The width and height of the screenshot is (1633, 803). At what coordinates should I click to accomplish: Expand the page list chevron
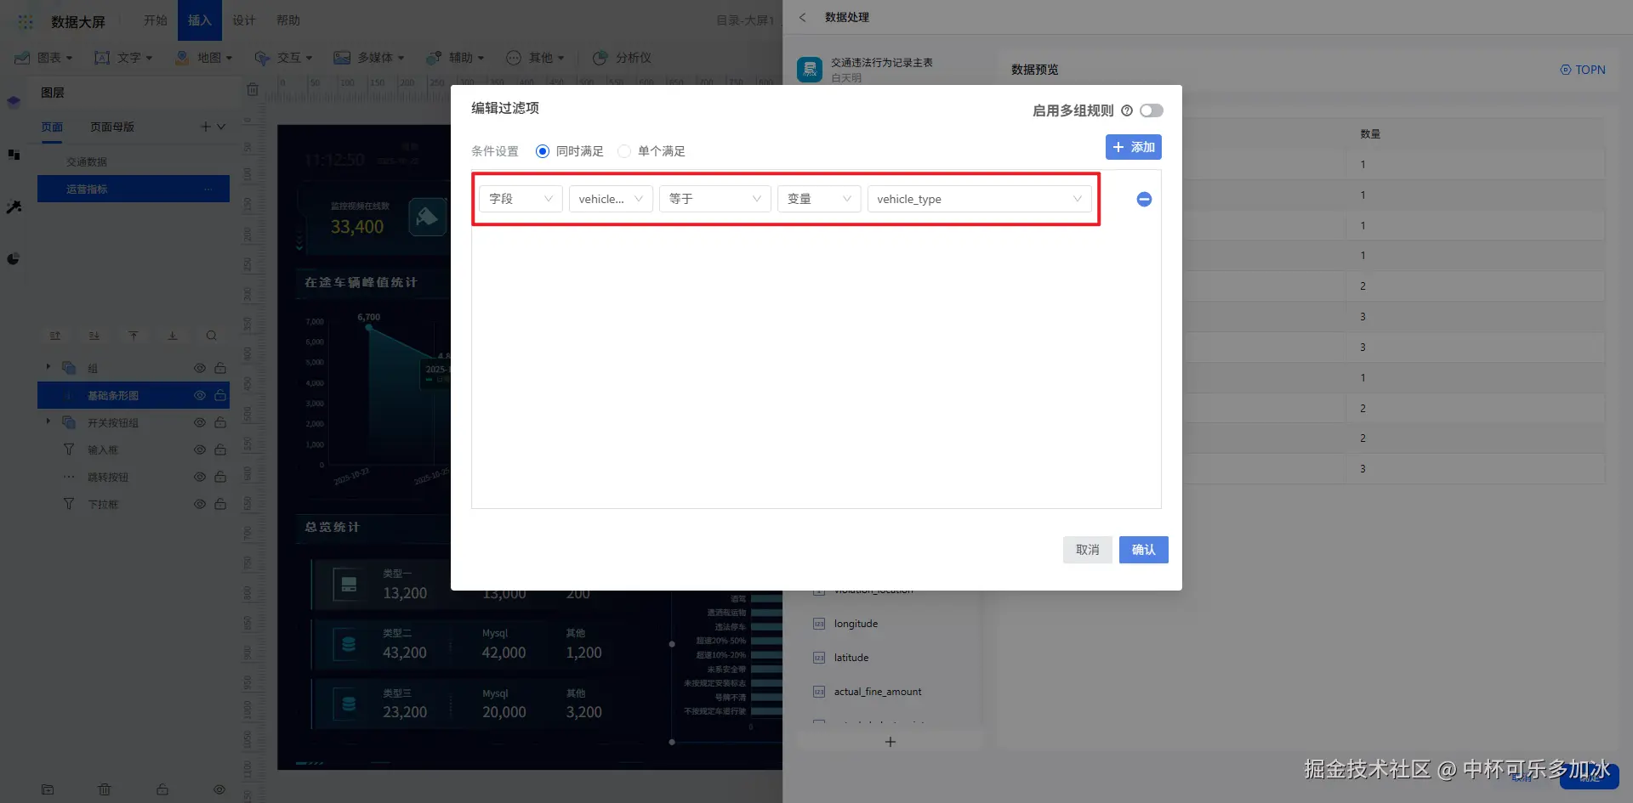coord(221,127)
